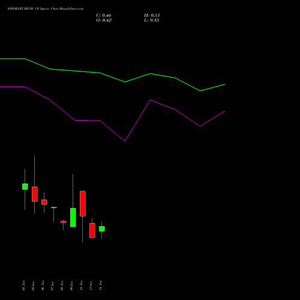300x300 pixels.
Task: Click the 13 Jan date label
Action: pyautogui.click(x=91, y=286)
